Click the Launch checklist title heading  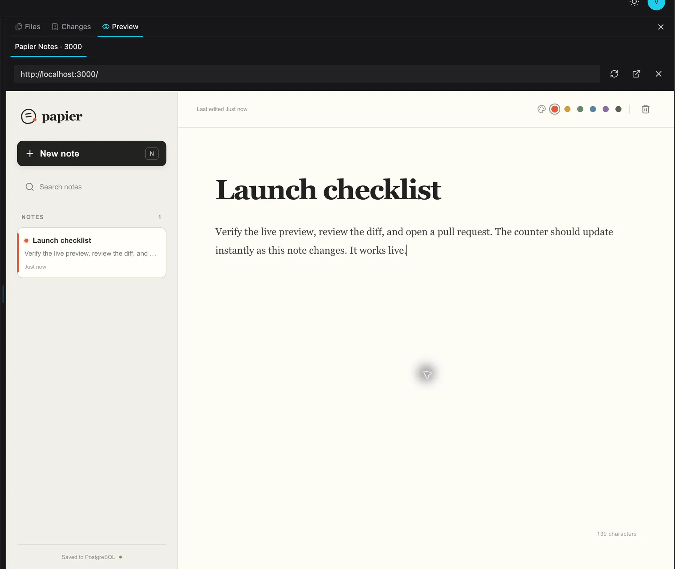pyautogui.click(x=328, y=190)
